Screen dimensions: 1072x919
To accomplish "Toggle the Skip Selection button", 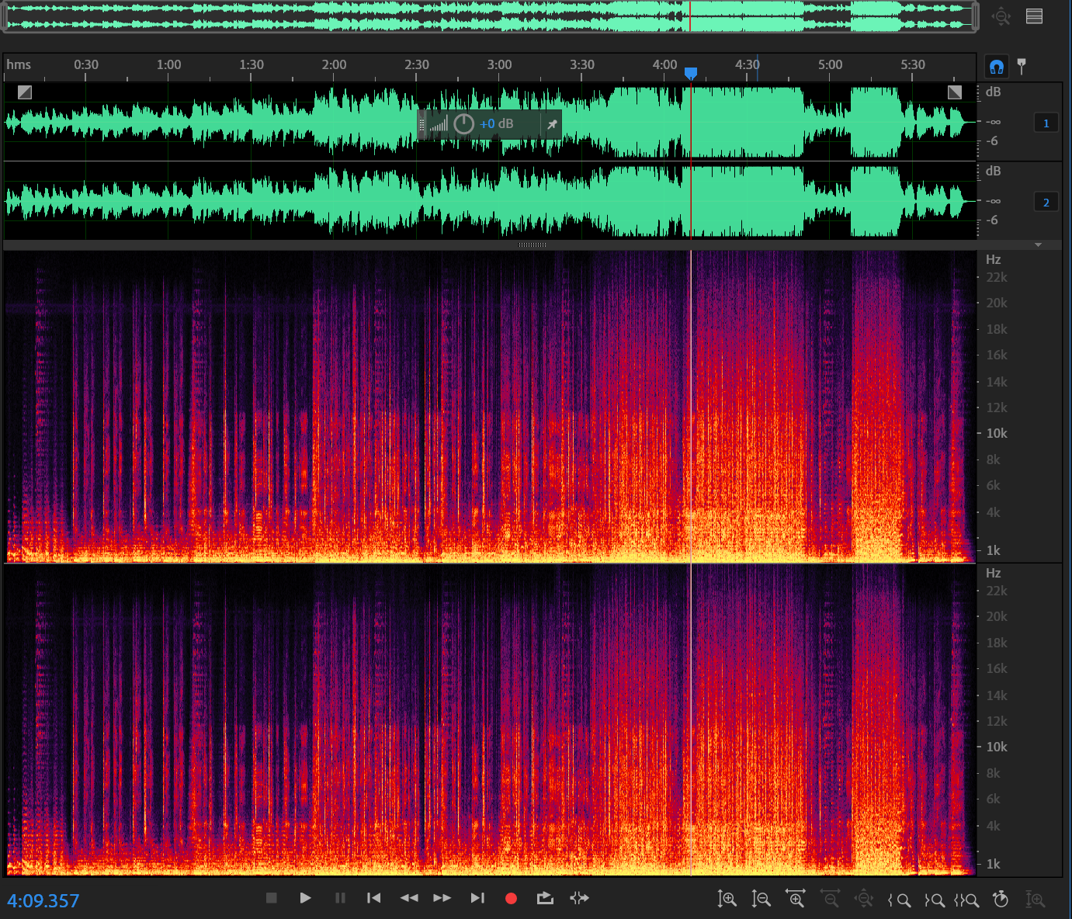I will 579,898.
